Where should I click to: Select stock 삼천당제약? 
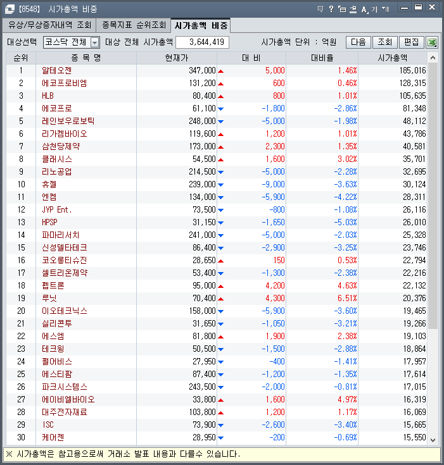(x=61, y=147)
